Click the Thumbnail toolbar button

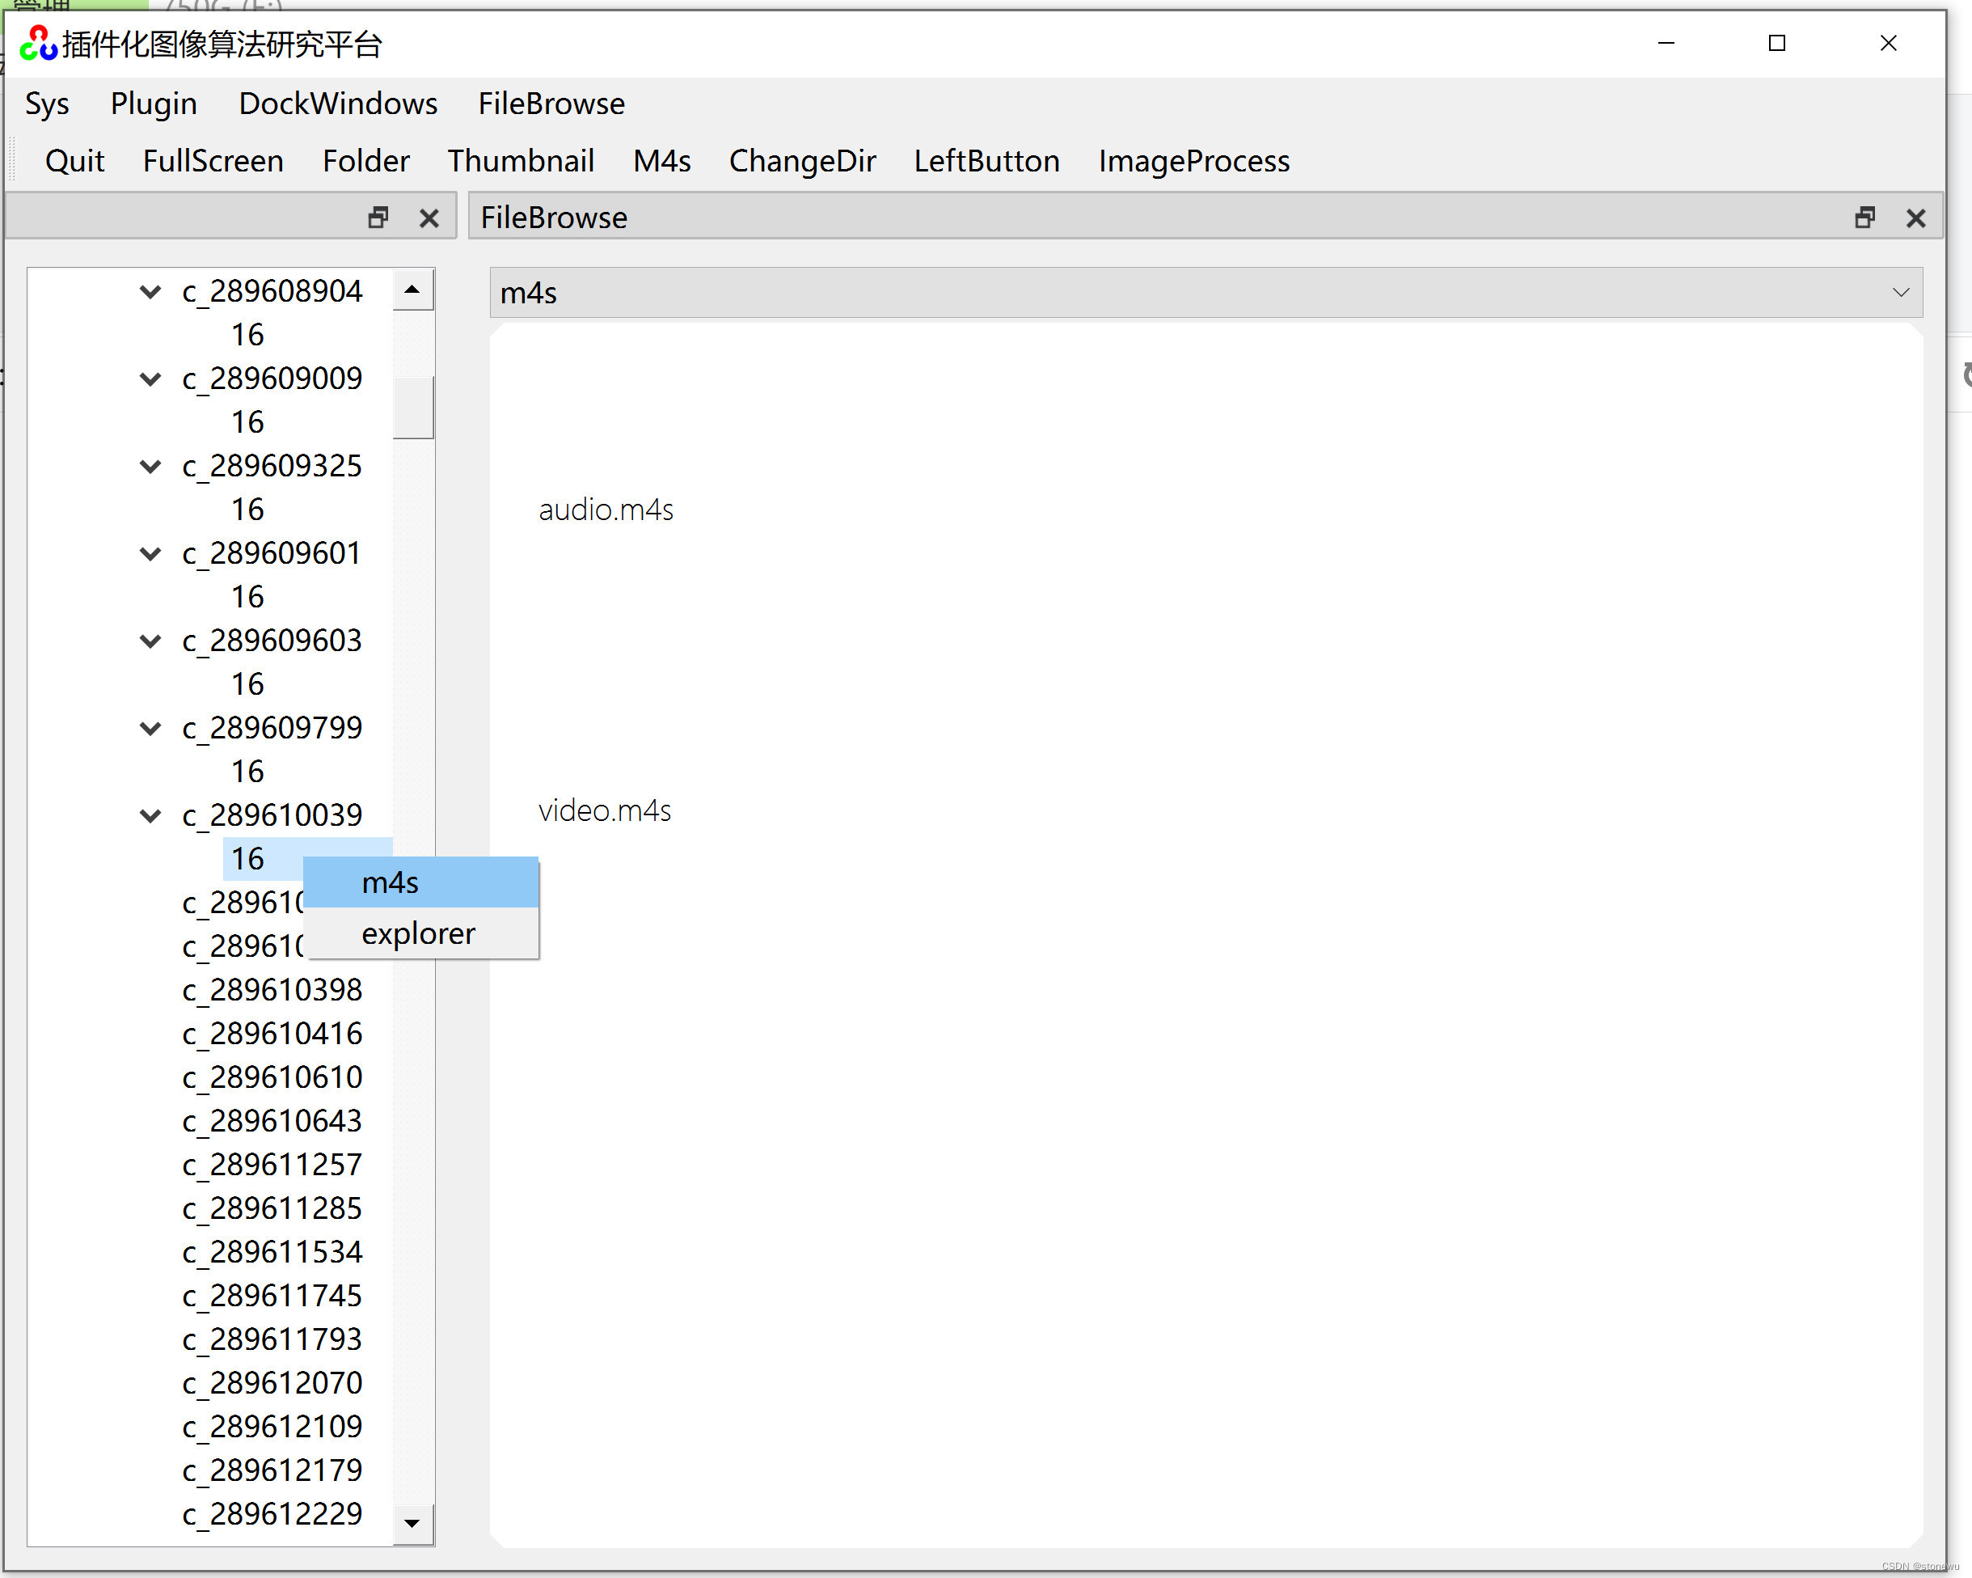click(x=521, y=161)
